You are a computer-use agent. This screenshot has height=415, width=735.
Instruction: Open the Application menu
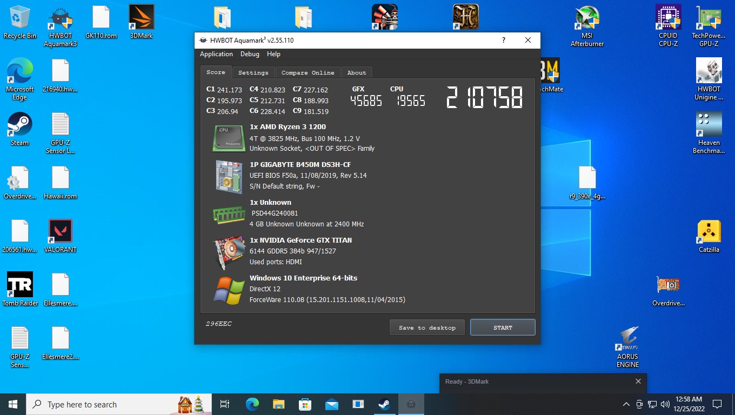(216, 54)
